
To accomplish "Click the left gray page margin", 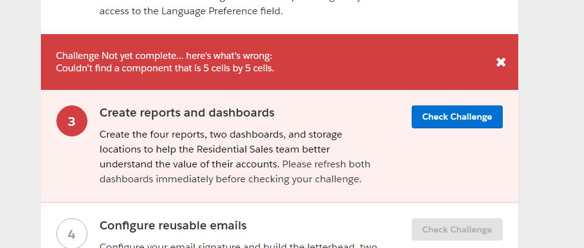I will coord(20,124).
